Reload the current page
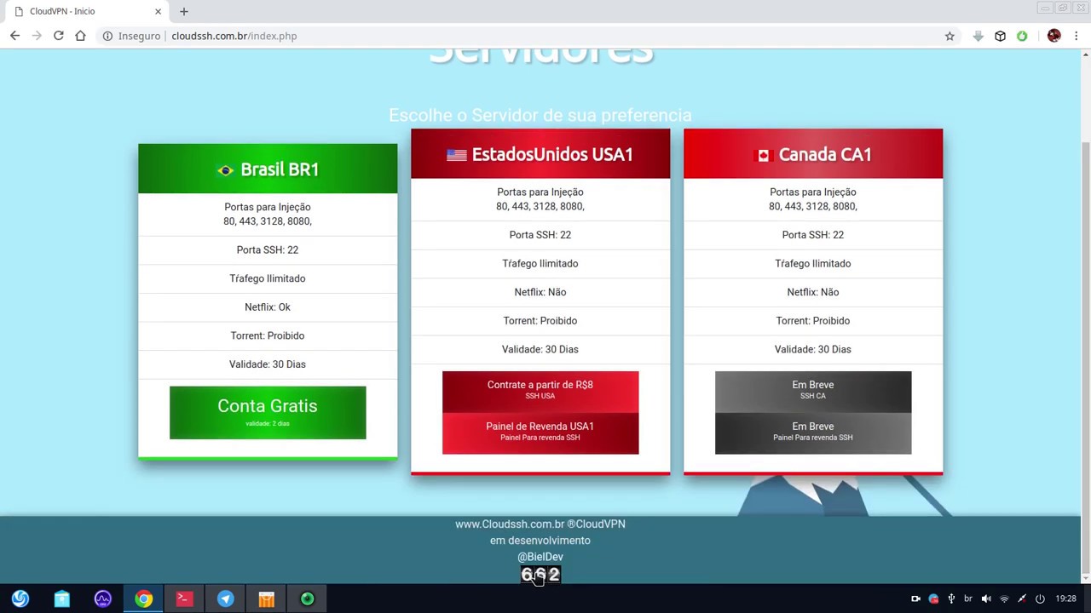Viewport: 1091px width, 613px height. click(x=58, y=36)
